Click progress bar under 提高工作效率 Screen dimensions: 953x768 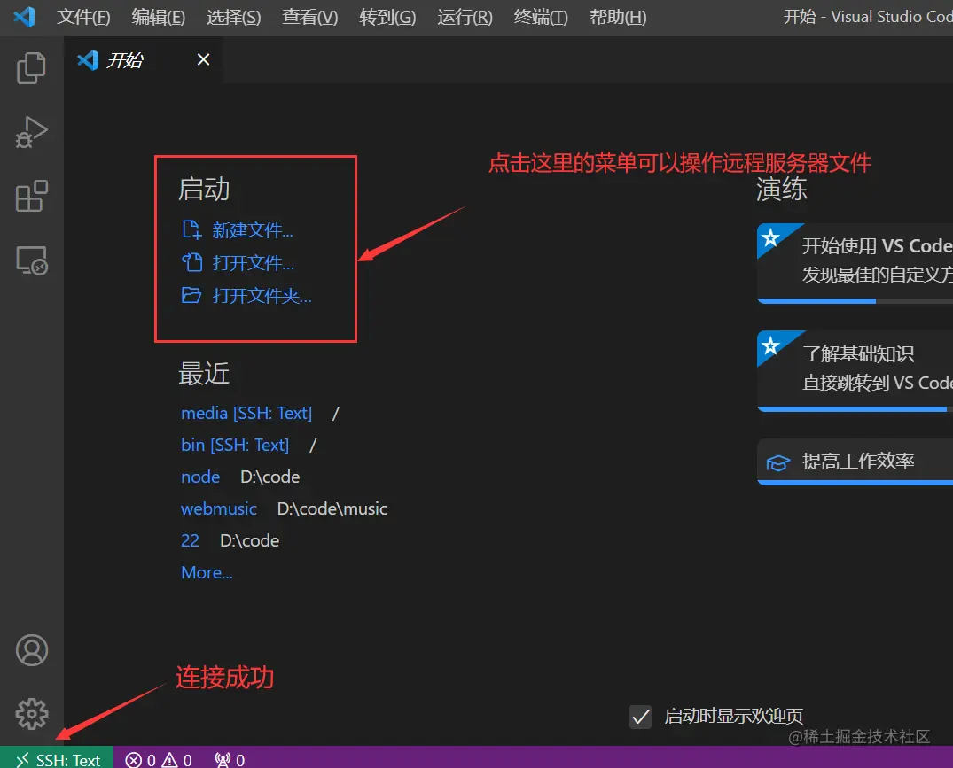pos(855,484)
